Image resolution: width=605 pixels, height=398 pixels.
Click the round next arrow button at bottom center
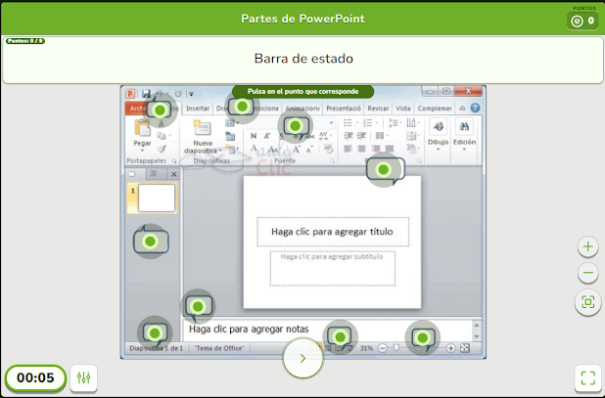(302, 358)
